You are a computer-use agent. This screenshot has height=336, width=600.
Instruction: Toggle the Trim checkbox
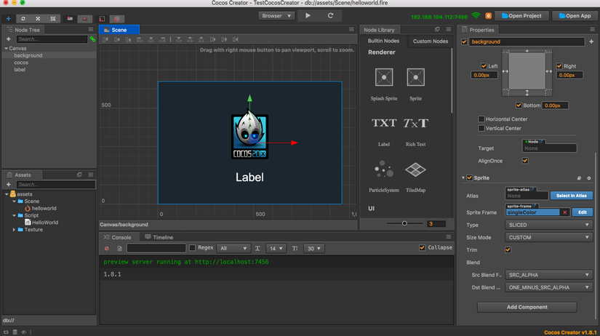508,250
